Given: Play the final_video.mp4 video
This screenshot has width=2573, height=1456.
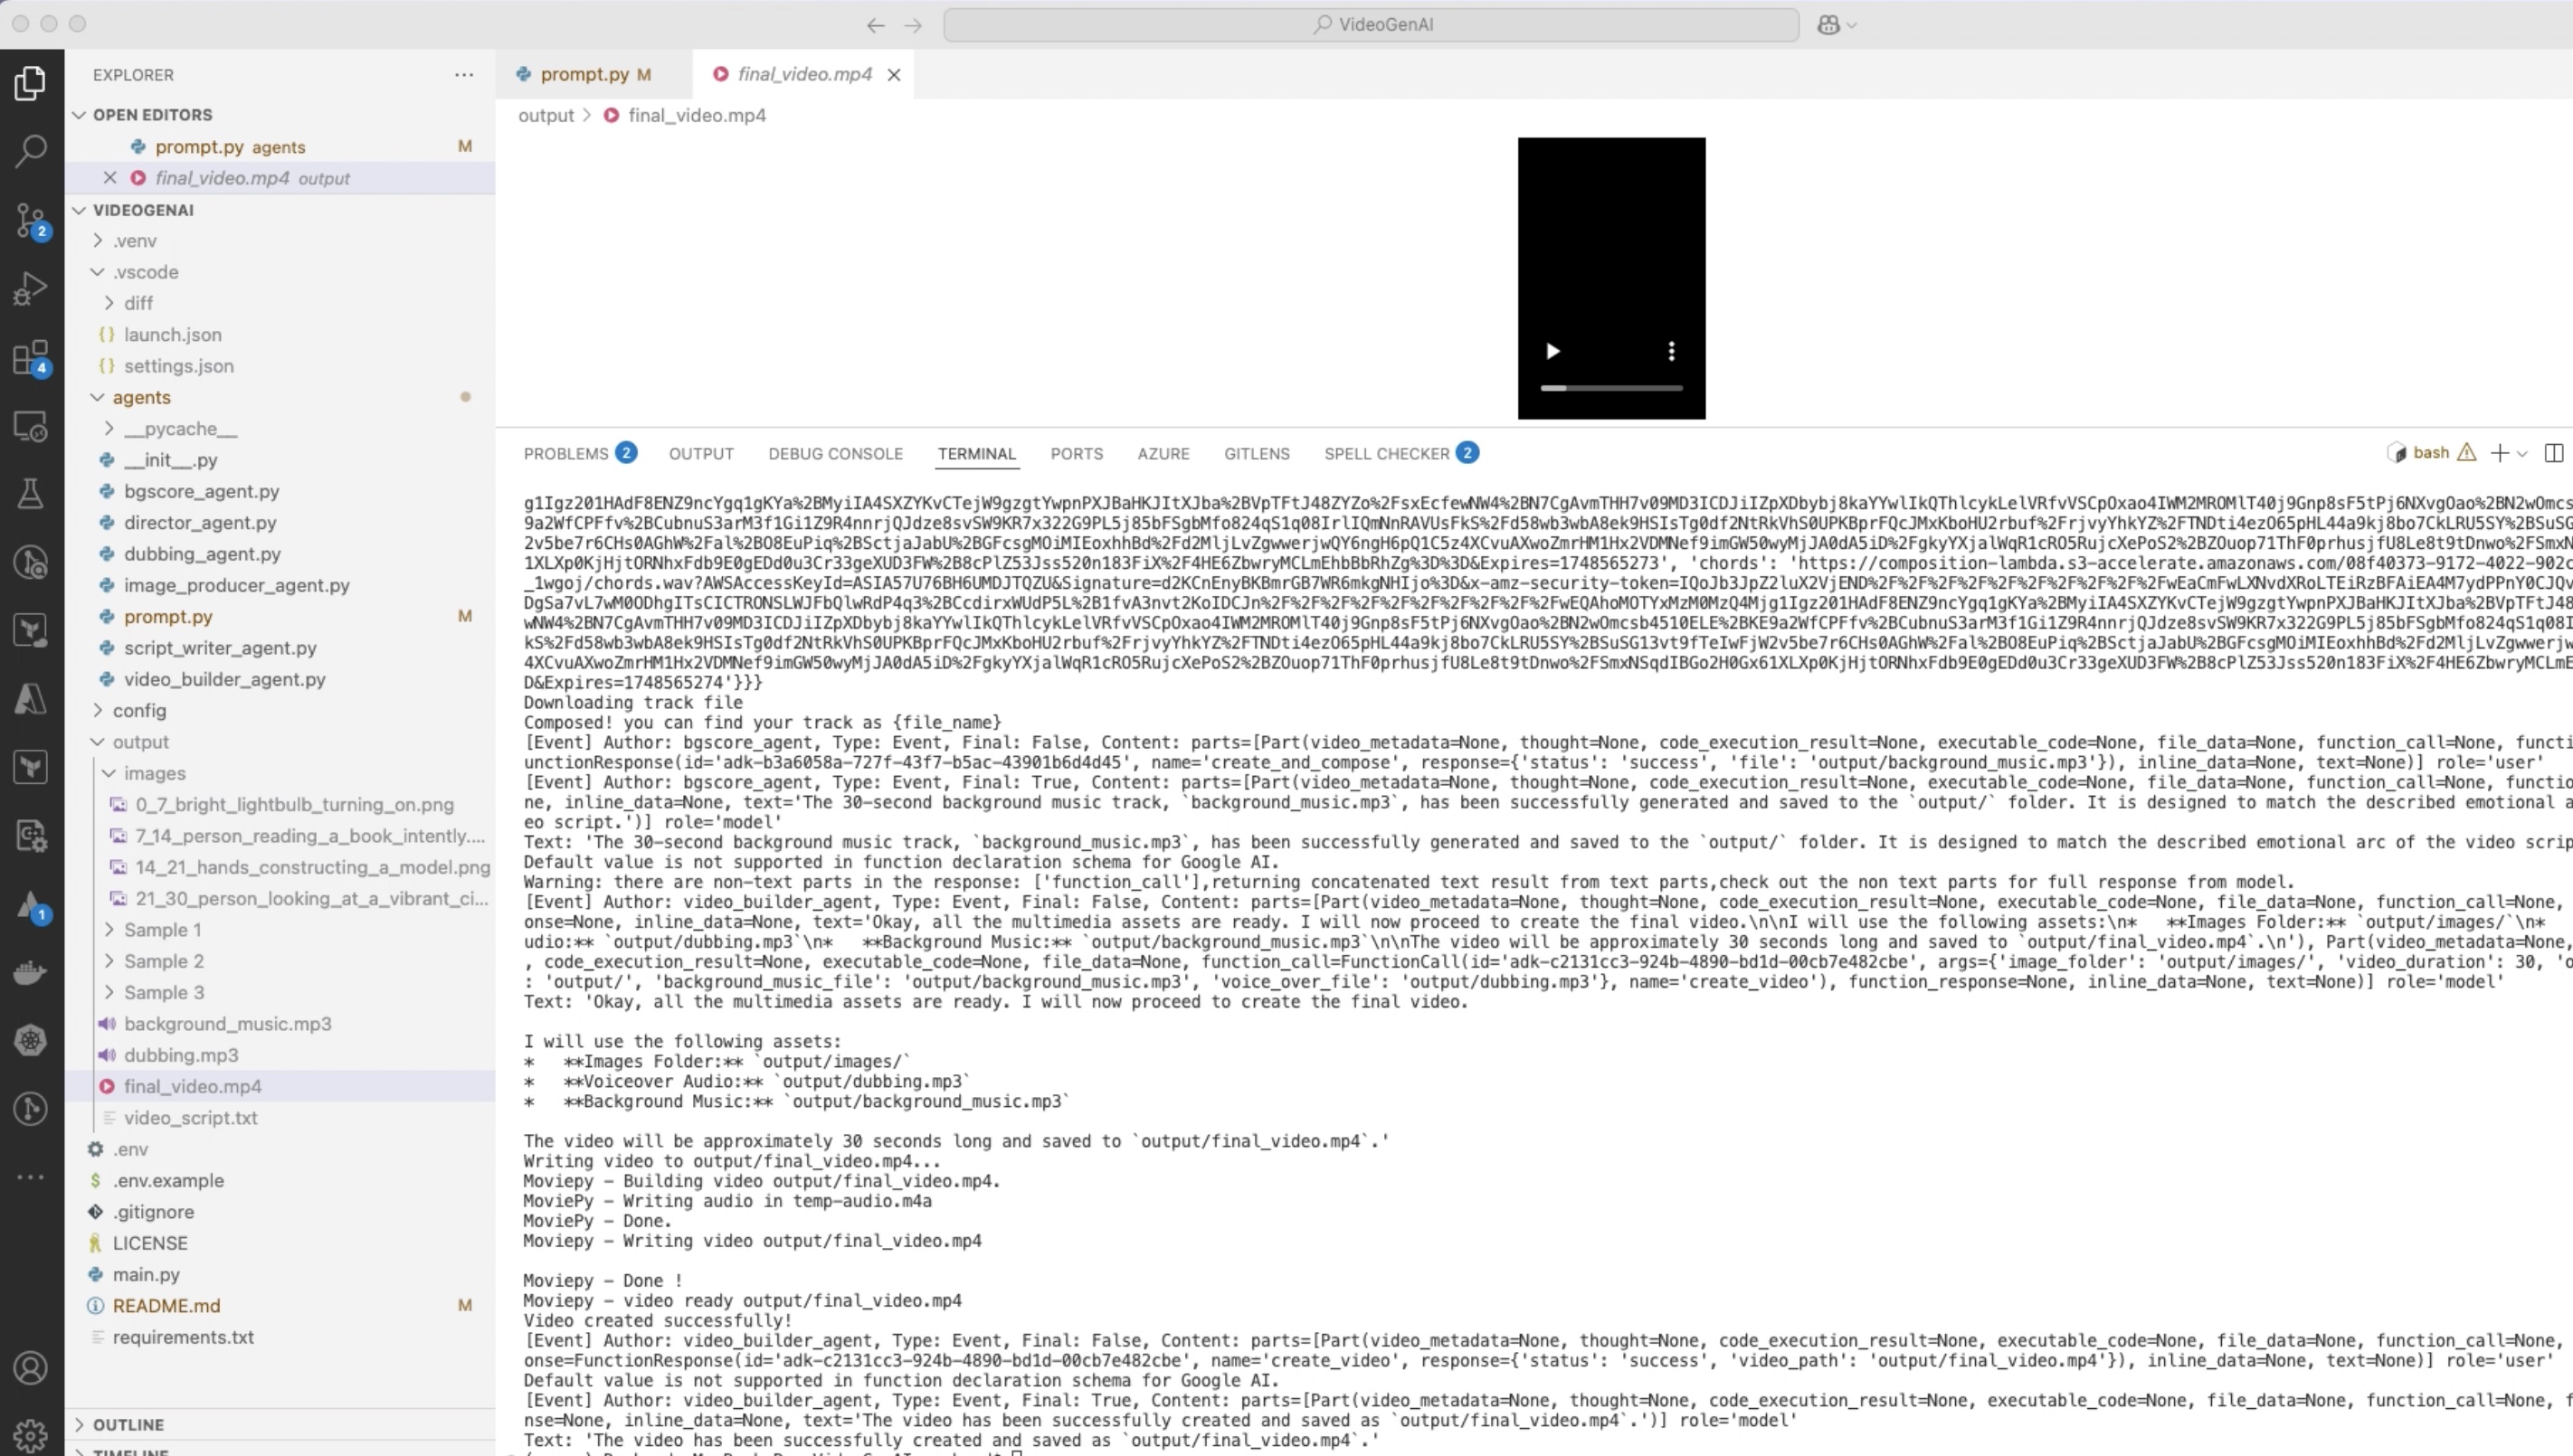Looking at the screenshot, I should (1552, 351).
